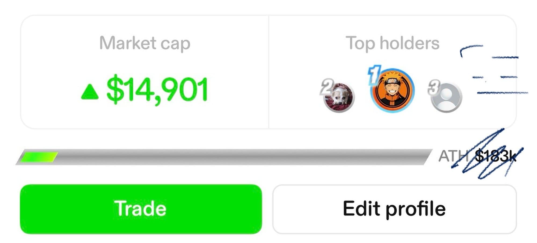Click the word Trade on green button
The height and width of the screenshot is (243, 537).
click(x=141, y=209)
